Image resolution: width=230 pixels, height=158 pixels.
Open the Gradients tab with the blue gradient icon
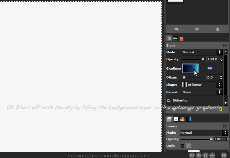tap(189, 119)
